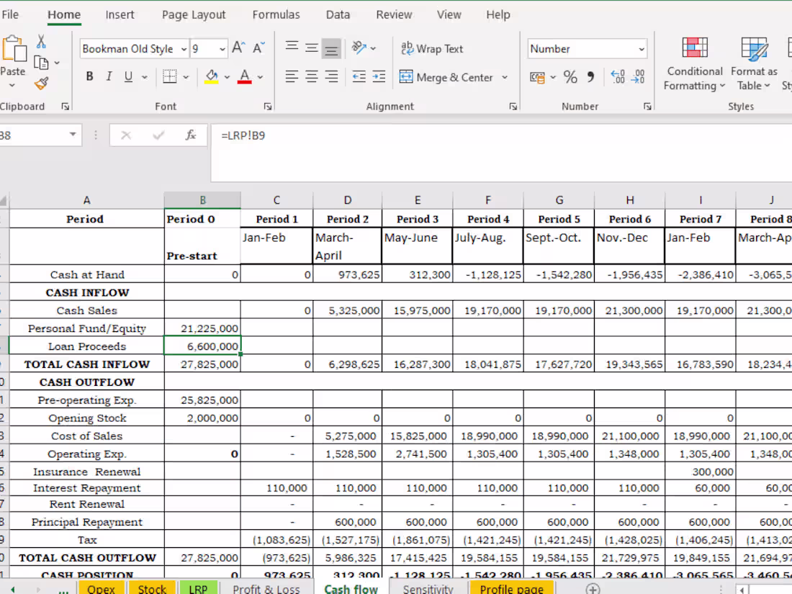
Task: Open the Profit & Loss sheet tab
Action: [x=266, y=588]
